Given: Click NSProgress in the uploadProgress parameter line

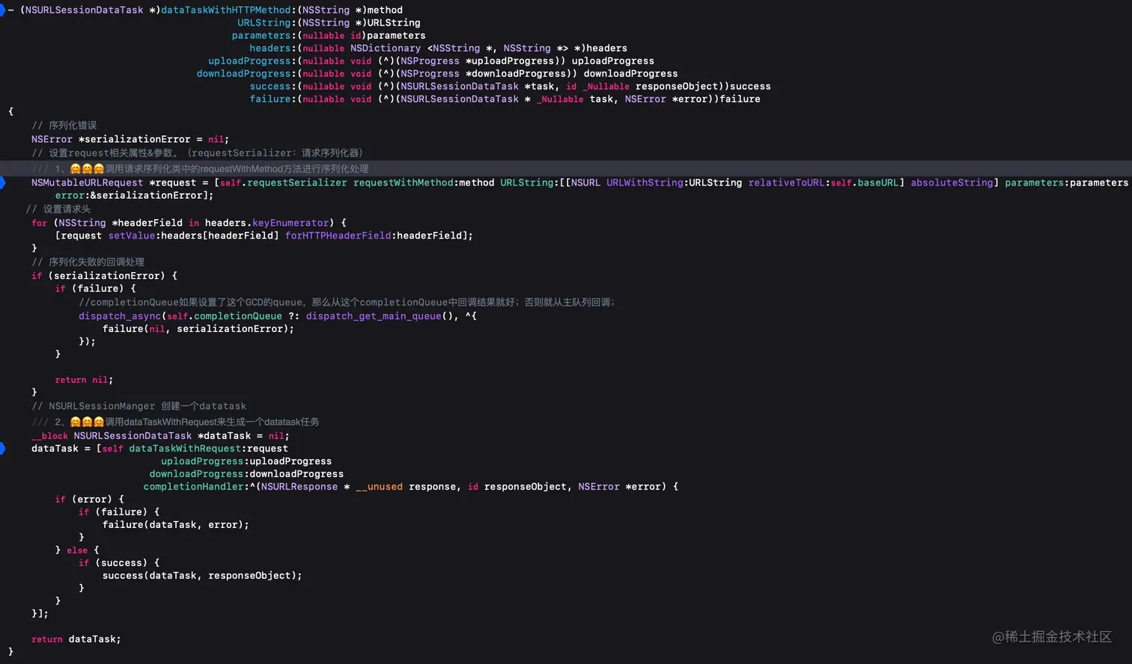Looking at the screenshot, I should (x=430, y=61).
